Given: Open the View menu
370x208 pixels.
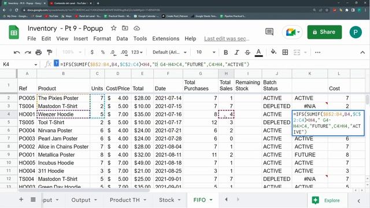Looking at the screenshot, I should (62, 39).
